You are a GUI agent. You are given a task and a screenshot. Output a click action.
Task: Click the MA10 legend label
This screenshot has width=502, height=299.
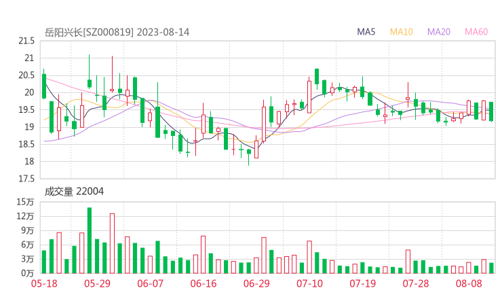401,32
